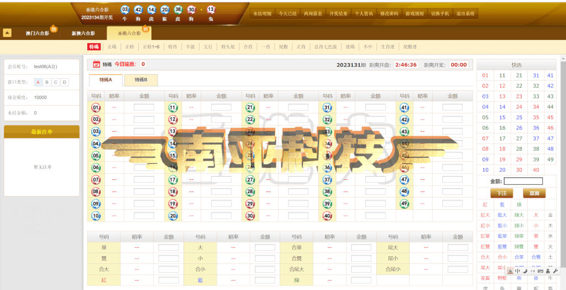566x290 pixels.
Task: Click the IME moon half-width icon
Action: click(x=525, y=271)
